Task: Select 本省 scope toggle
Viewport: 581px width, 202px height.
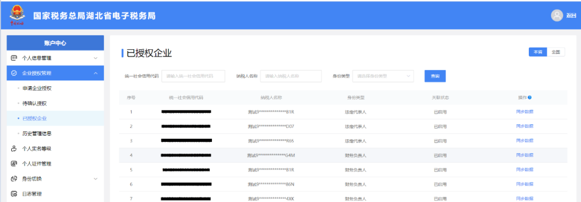Action: pos(537,52)
